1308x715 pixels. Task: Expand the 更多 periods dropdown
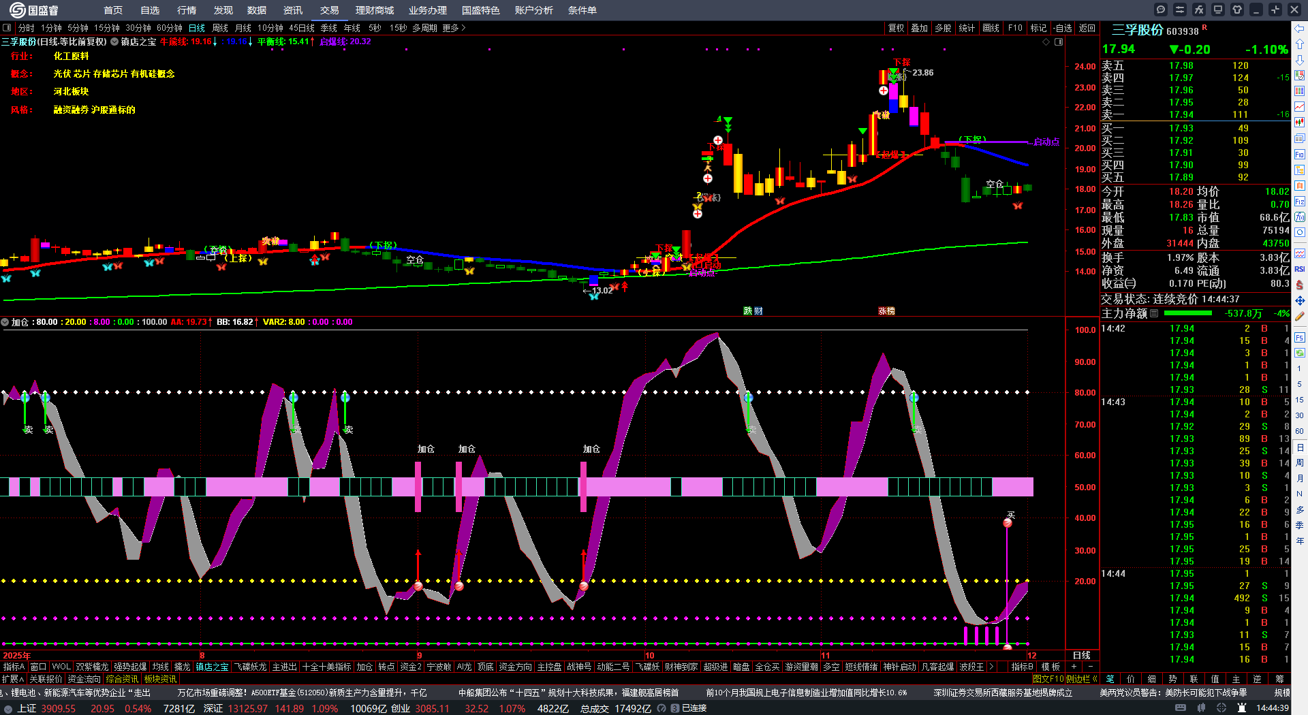454,28
